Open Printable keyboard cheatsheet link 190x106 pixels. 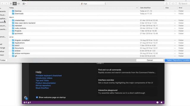[49, 76]
